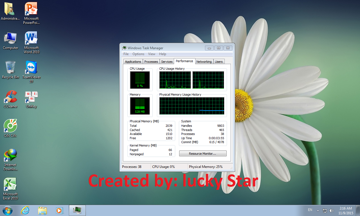360x216 pixels.
Task: Open TeamViewer 10 desktop shortcut
Action: (31, 72)
